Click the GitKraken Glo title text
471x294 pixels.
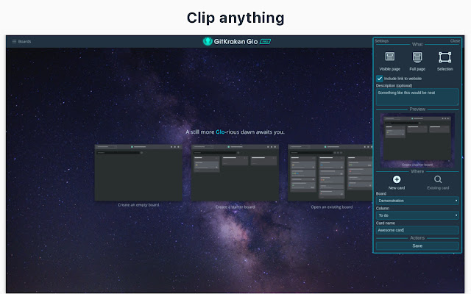pyautogui.click(x=235, y=41)
